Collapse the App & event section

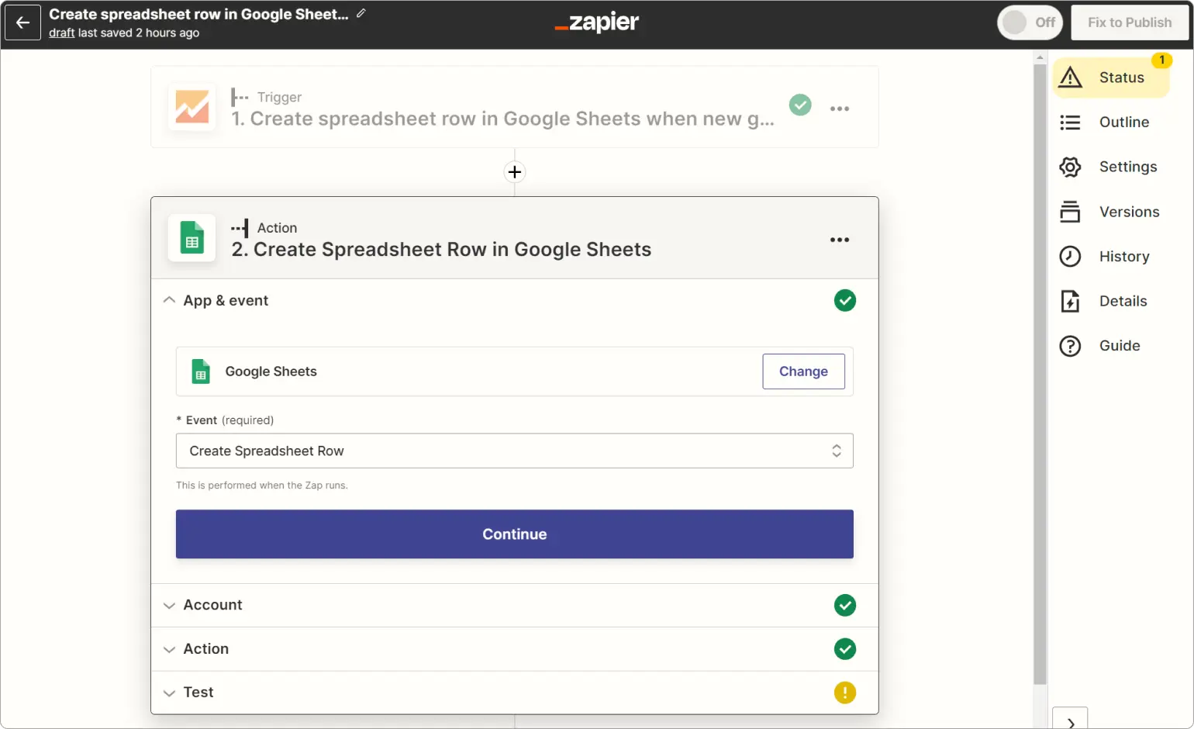click(169, 299)
